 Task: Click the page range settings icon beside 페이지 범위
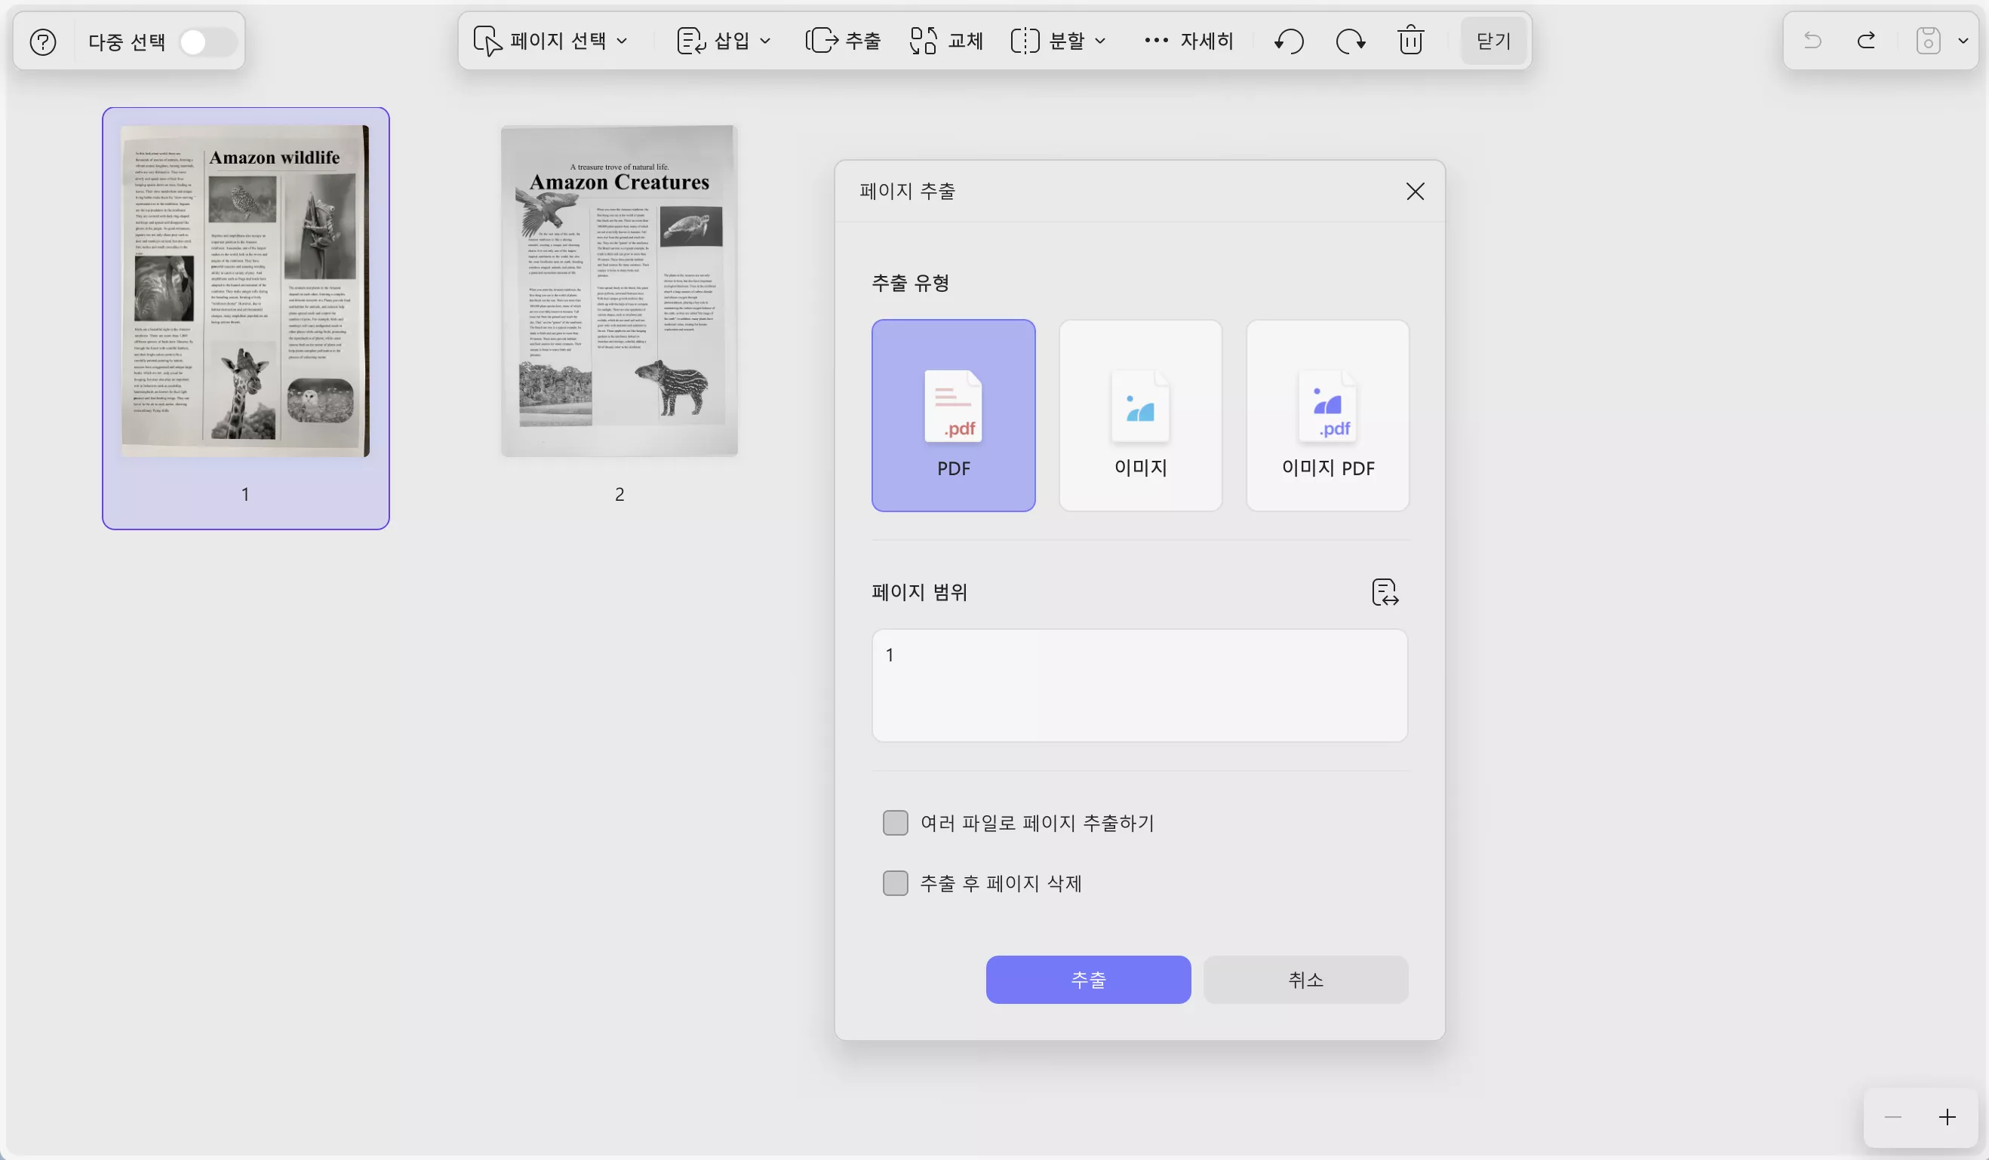click(1385, 592)
